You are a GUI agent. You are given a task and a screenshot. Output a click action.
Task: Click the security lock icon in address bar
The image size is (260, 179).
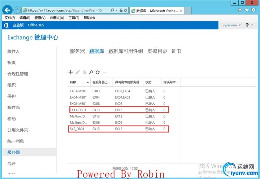point(121,10)
